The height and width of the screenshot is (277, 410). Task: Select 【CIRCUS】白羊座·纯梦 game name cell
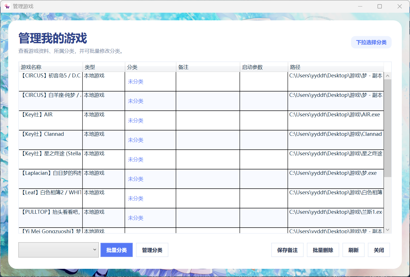pyautogui.click(x=51, y=101)
